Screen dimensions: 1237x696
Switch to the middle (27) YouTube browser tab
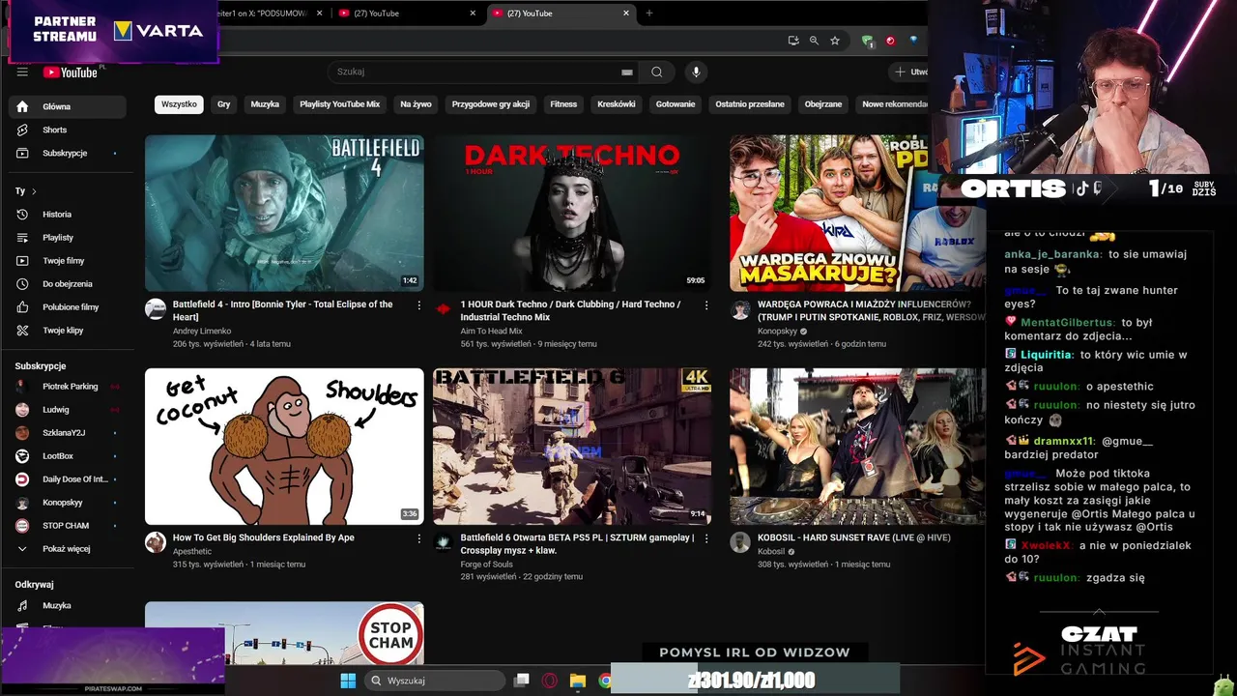point(406,14)
